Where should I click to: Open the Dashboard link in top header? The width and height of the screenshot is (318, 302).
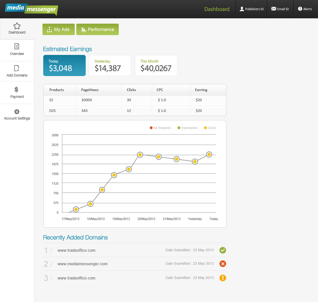[217, 9]
